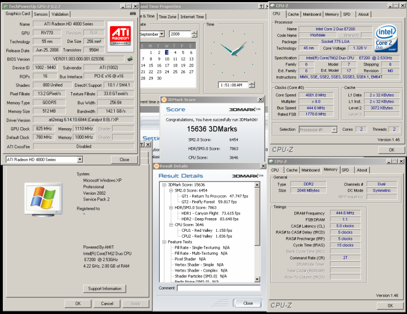Image resolution: width=407 pixels, height=314 pixels.
Task: Click the time field showing 1:51:08 AM
Action: coord(233,85)
